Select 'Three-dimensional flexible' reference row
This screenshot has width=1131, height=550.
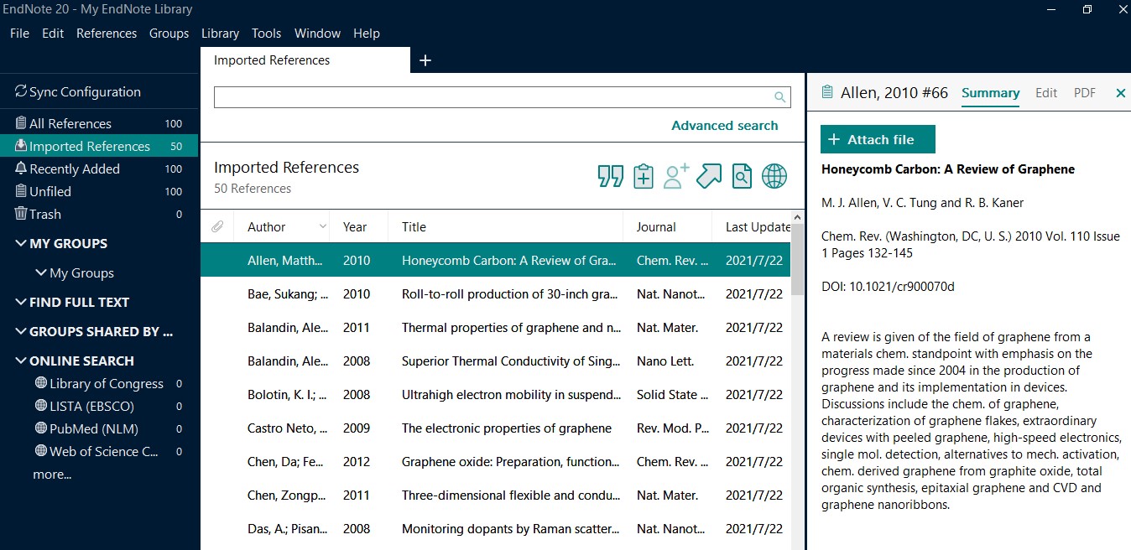coord(495,496)
